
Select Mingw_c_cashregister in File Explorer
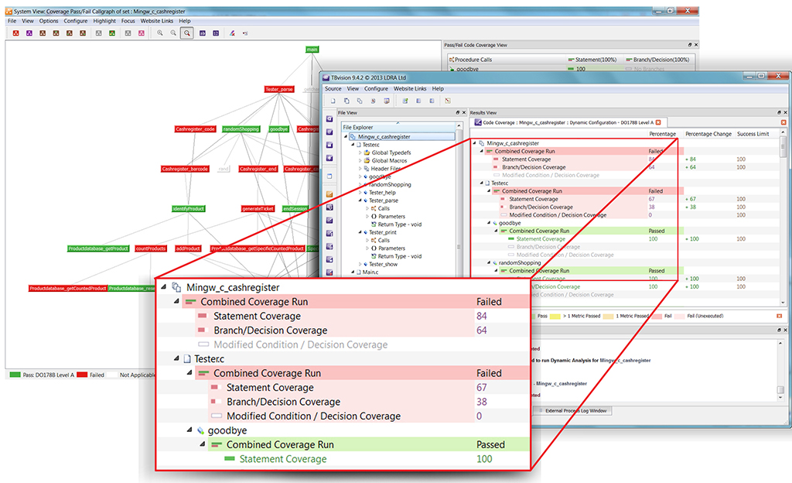click(x=384, y=136)
